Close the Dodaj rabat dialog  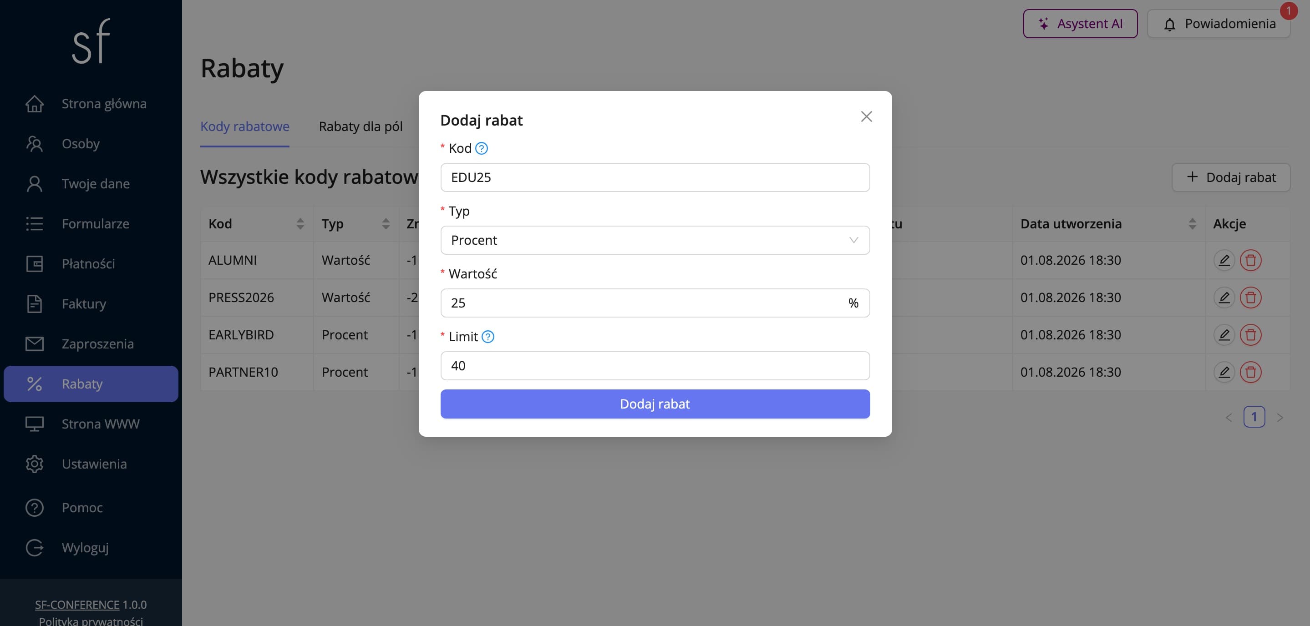point(866,117)
